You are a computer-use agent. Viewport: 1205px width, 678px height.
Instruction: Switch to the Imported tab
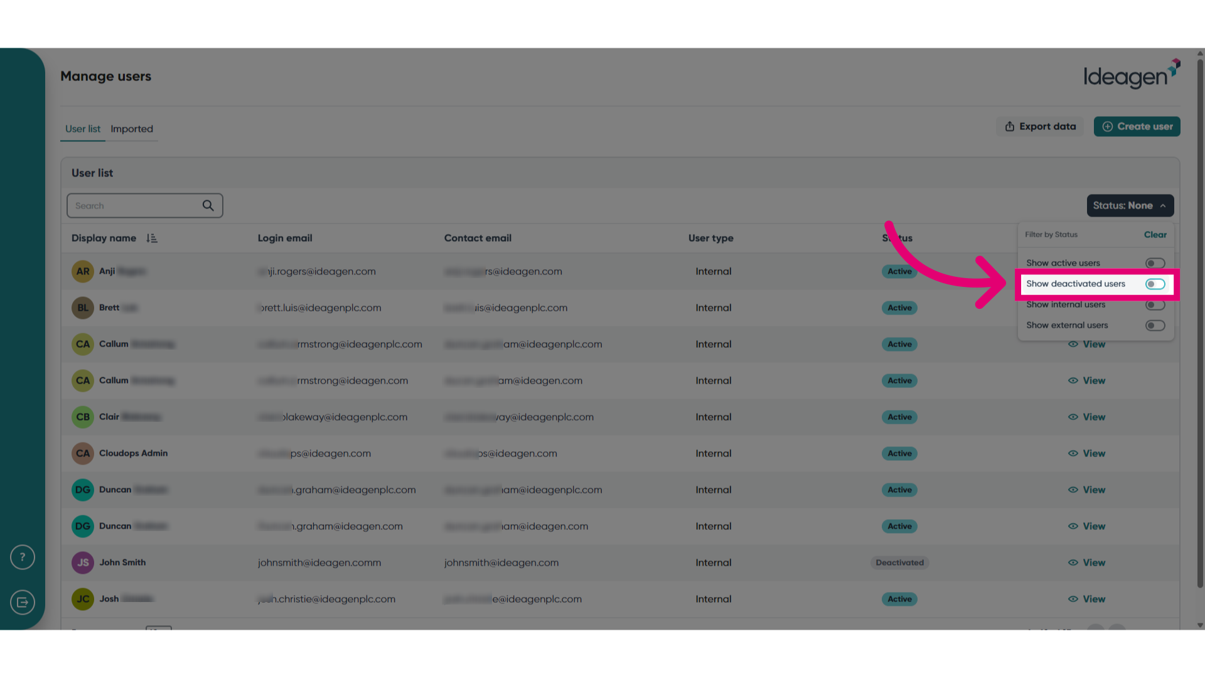[x=132, y=129]
